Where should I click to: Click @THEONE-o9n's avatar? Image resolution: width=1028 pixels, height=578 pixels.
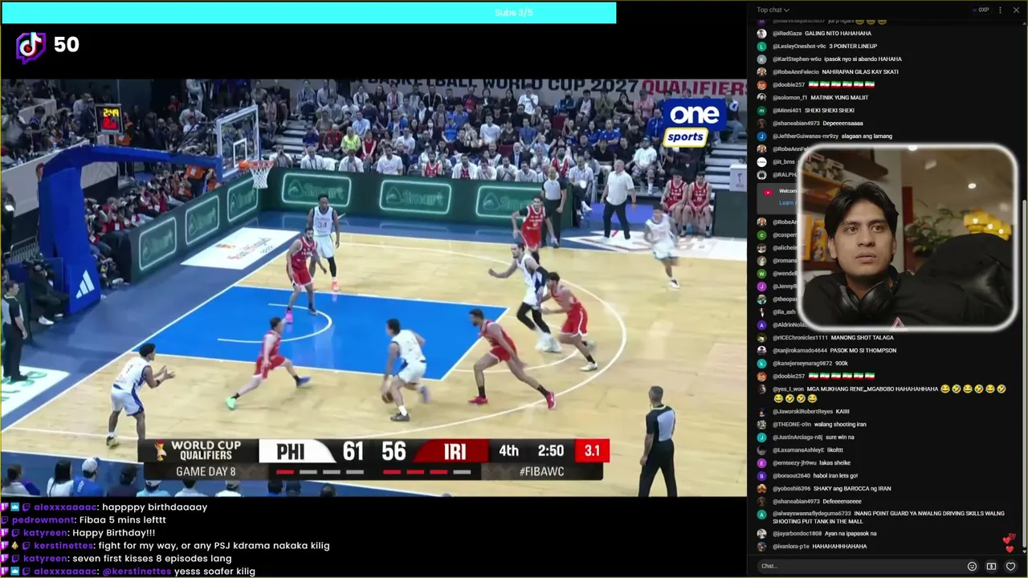(x=761, y=425)
